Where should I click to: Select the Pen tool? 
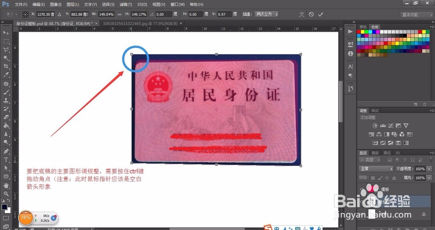(x=6, y=152)
